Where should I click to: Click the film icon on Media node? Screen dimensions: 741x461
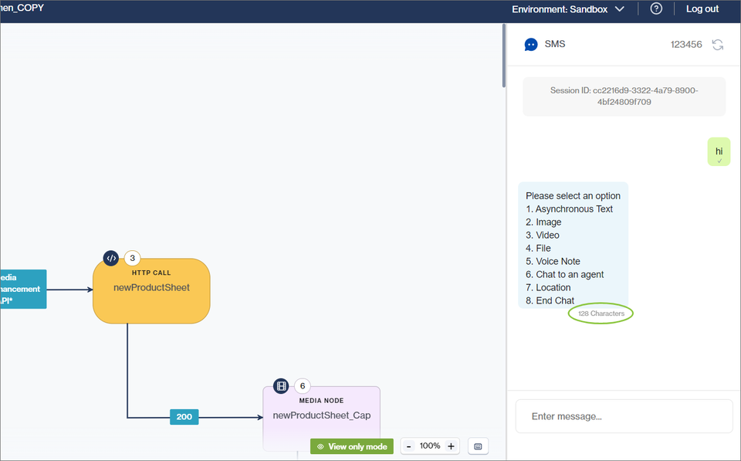point(281,386)
